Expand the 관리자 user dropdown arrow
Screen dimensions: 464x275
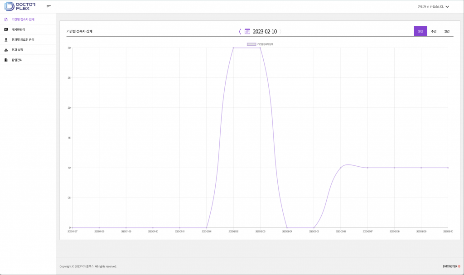click(447, 7)
